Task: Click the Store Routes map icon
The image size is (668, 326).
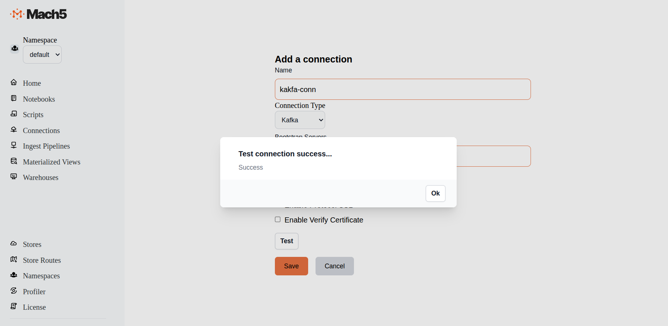Action: click(x=14, y=259)
